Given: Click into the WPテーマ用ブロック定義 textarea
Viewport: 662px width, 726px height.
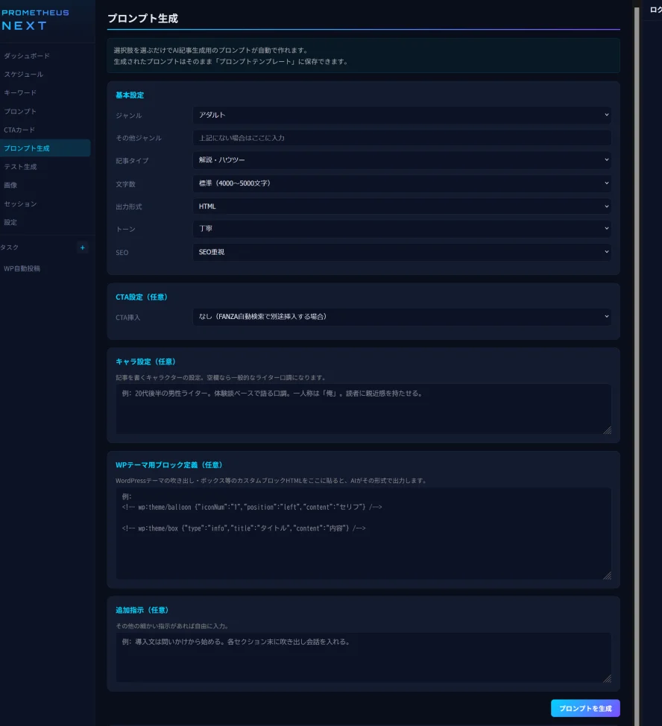Looking at the screenshot, I should click(363, 534).
